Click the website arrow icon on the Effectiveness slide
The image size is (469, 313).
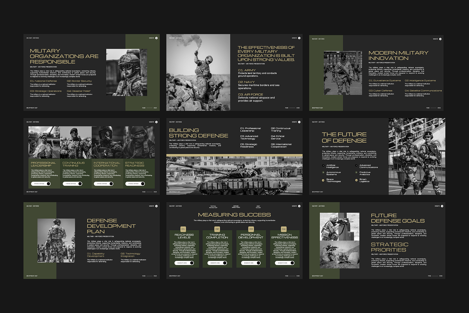[x=299, y=38]
